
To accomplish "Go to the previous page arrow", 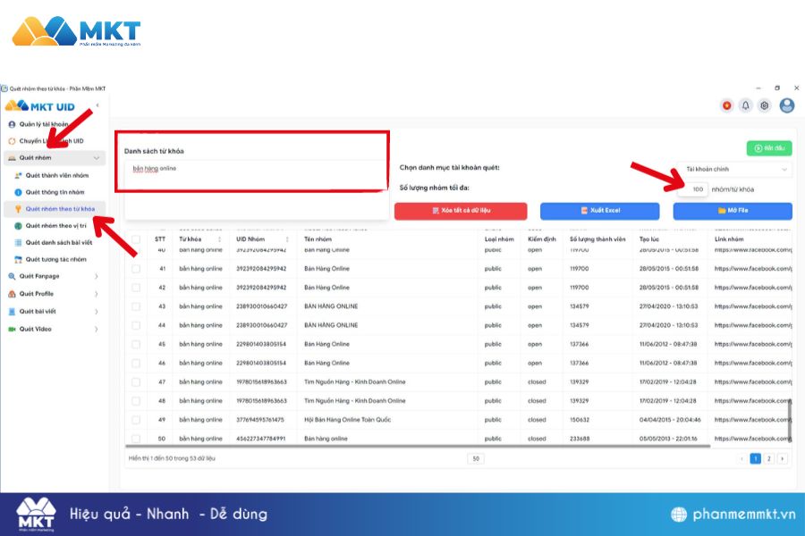I will 741,458.
